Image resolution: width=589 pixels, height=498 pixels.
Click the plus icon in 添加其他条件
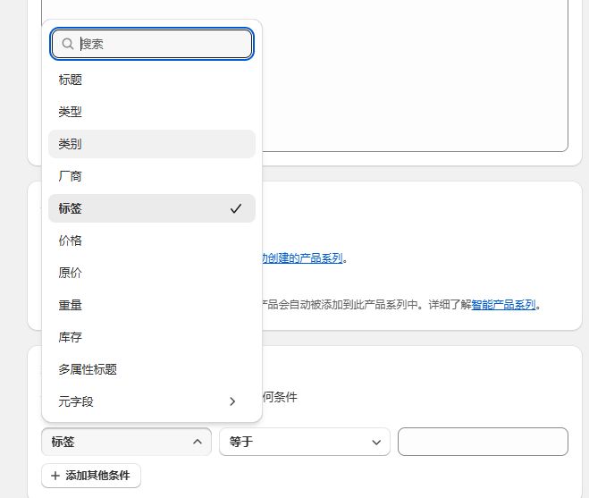(55, 476)
